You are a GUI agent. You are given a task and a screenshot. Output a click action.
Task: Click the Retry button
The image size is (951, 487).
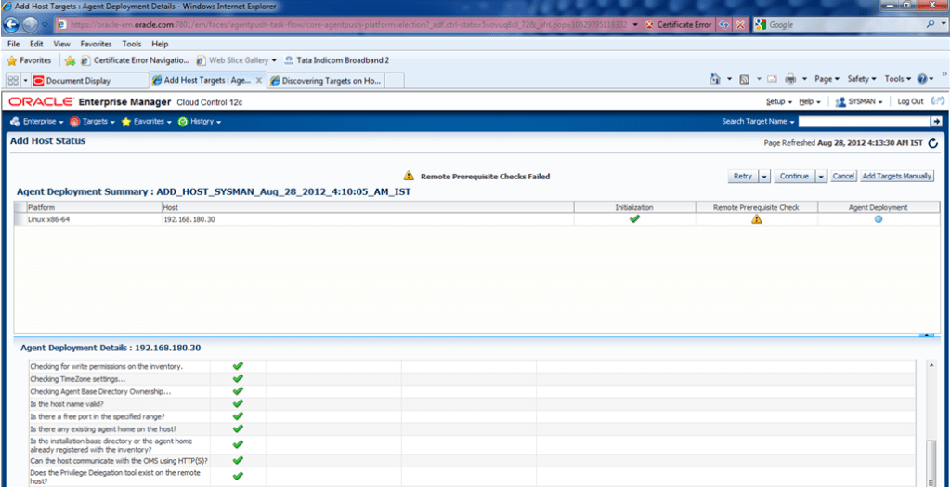coord(742,176)
